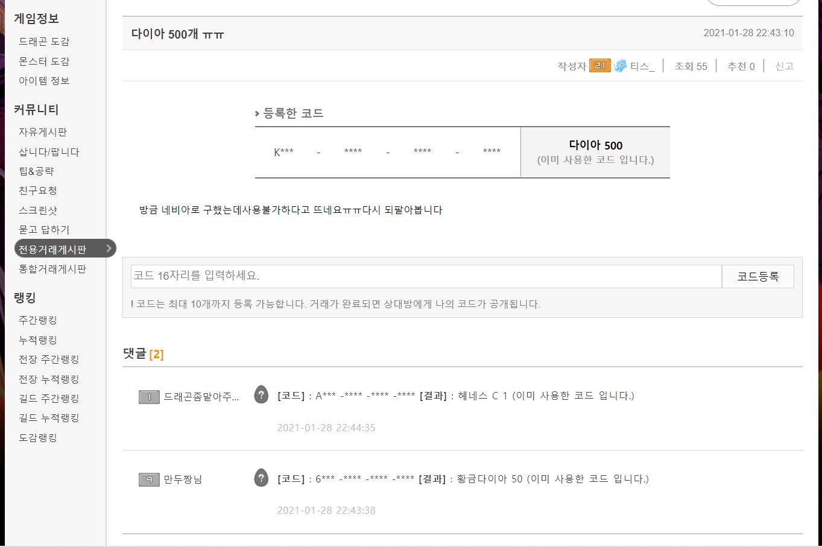The height and width of the screenshot is (547, 822).
Task: Click the 추천 0 recommend link
Action: [741, 66]
